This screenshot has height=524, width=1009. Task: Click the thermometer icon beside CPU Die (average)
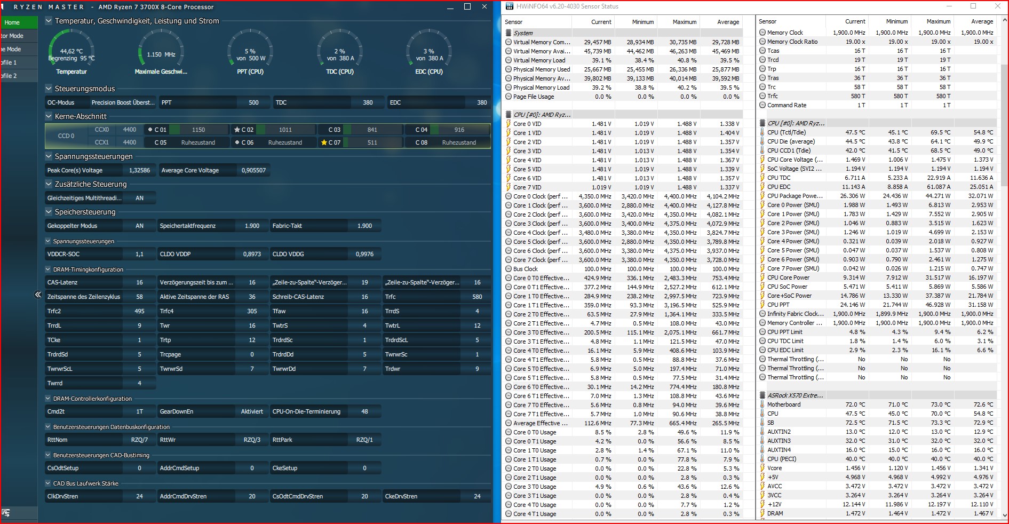click(762, 141)
